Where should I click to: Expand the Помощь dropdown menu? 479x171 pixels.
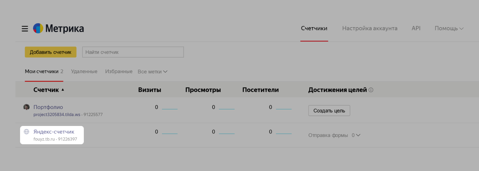tap(449, 28)
